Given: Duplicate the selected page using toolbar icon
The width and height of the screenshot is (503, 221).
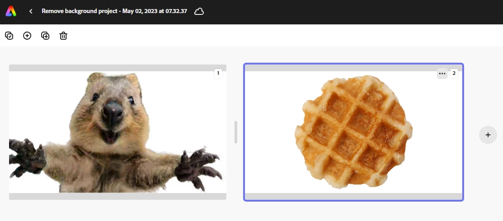Looking at the screenshot, I should [x=45, y=36].
